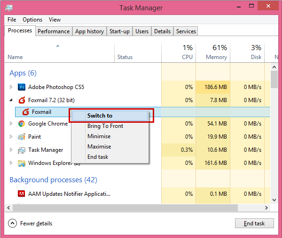
Task: Select the Processes tab
Action: [x=20, y=30]
